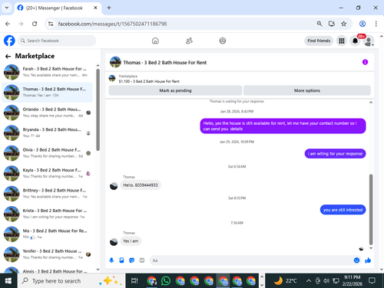Click the Home icon in top navigation

pos(155,41)
